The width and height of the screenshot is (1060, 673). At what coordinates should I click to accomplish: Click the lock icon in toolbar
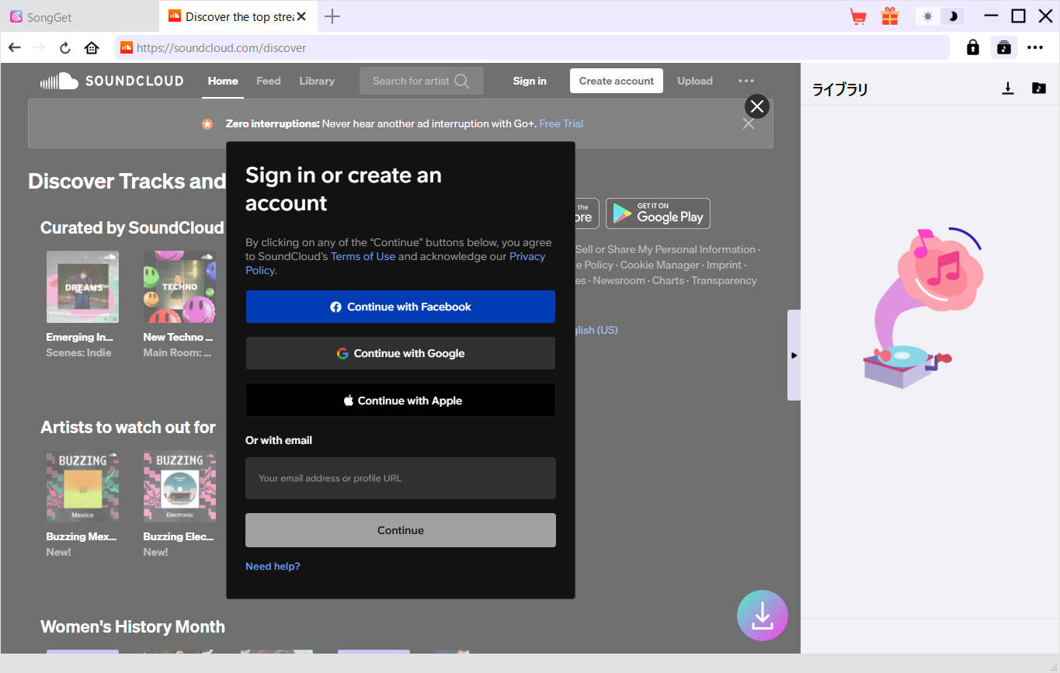(972, 48)
